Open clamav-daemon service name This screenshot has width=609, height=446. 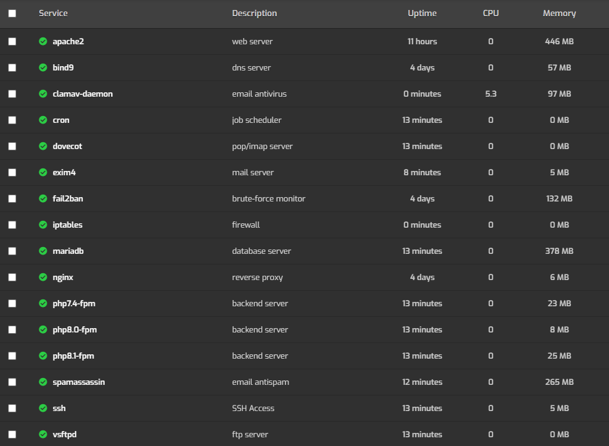[x=83, y=94]
